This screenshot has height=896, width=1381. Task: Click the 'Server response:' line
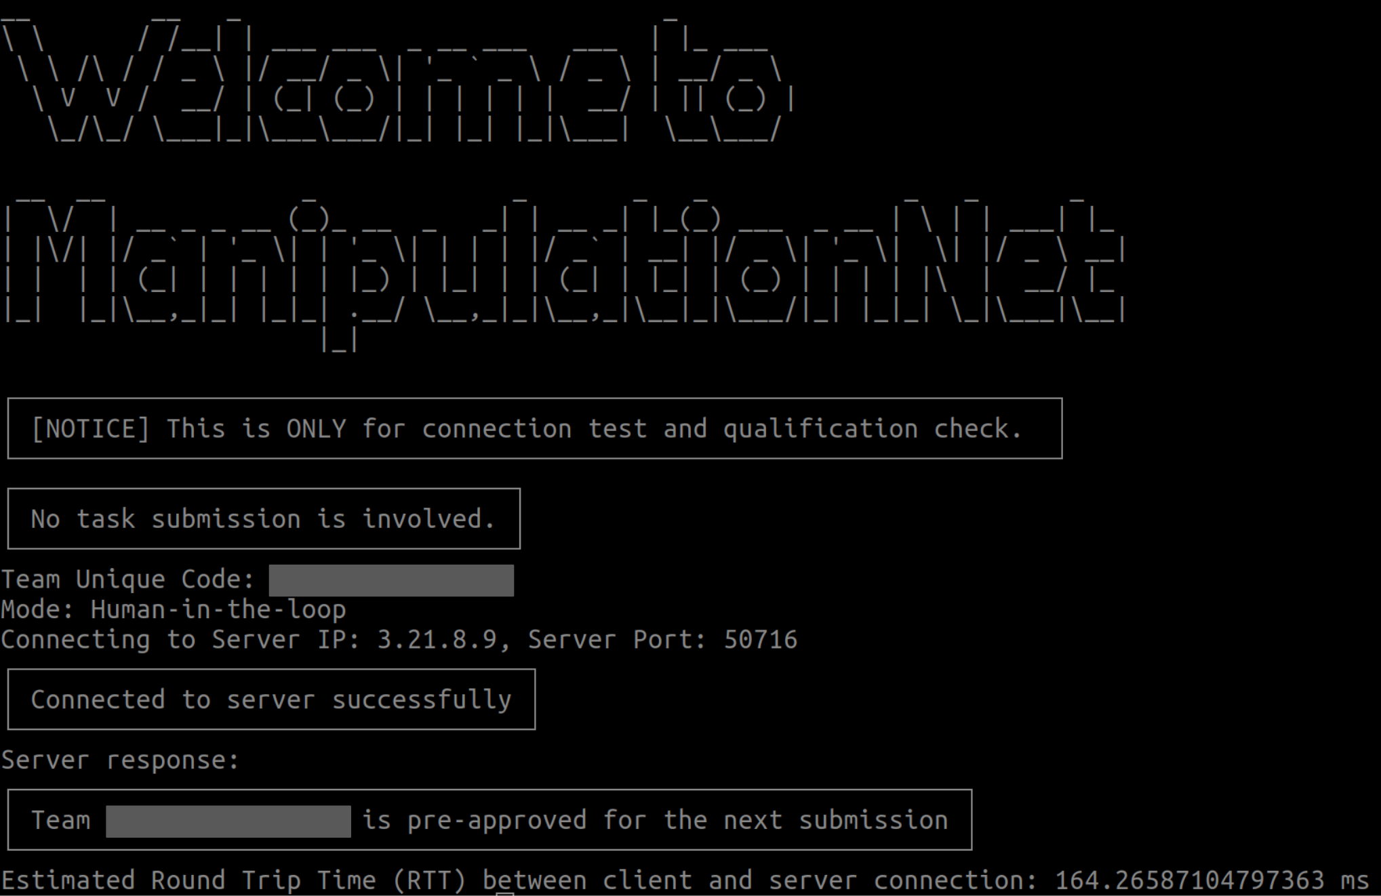(120, 760)
